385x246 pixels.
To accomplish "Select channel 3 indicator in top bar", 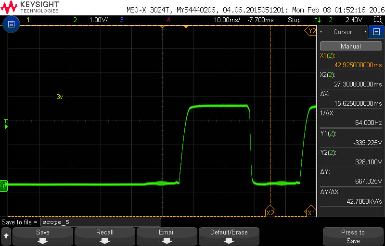I will [122, 20].
